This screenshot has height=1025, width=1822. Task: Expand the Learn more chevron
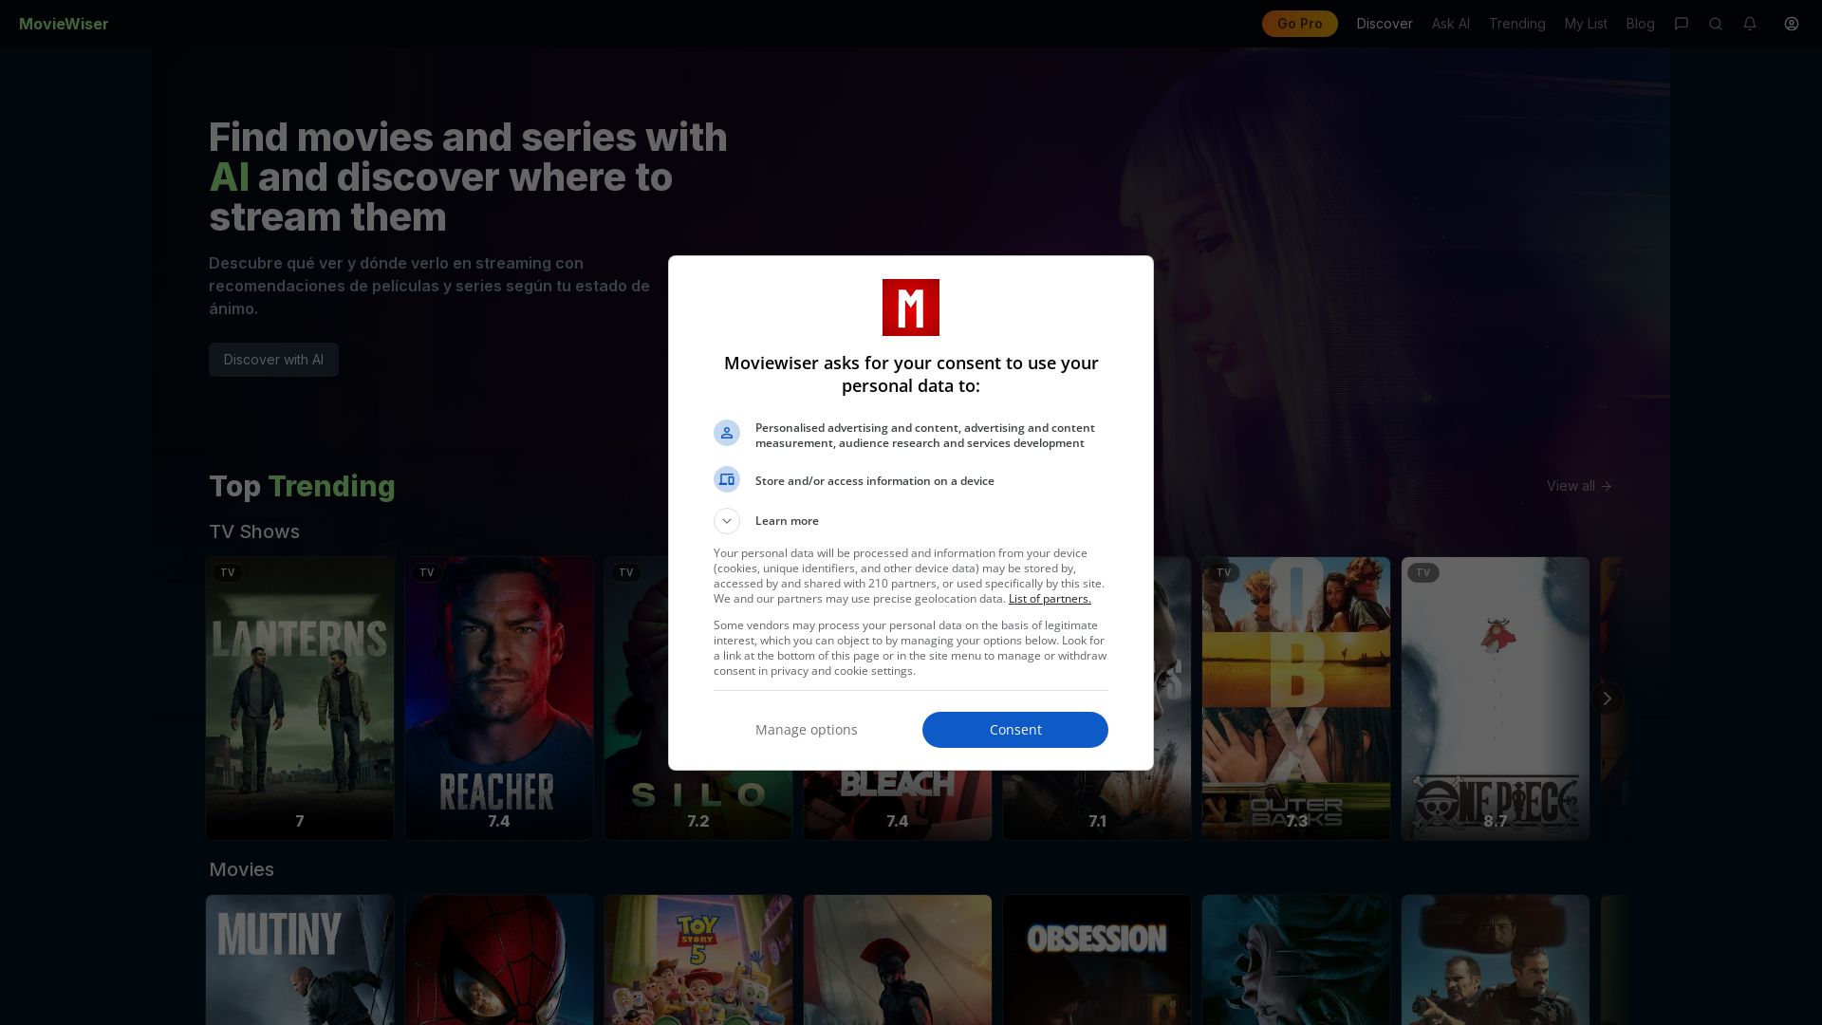pos(727,521)
